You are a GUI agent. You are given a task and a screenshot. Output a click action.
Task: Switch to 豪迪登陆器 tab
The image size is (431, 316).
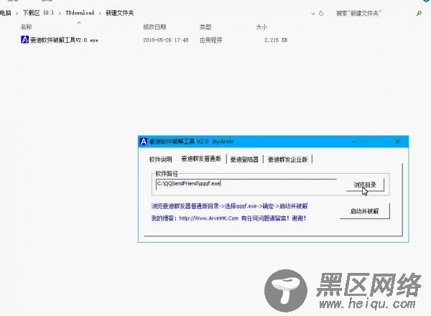pos(244,159)
